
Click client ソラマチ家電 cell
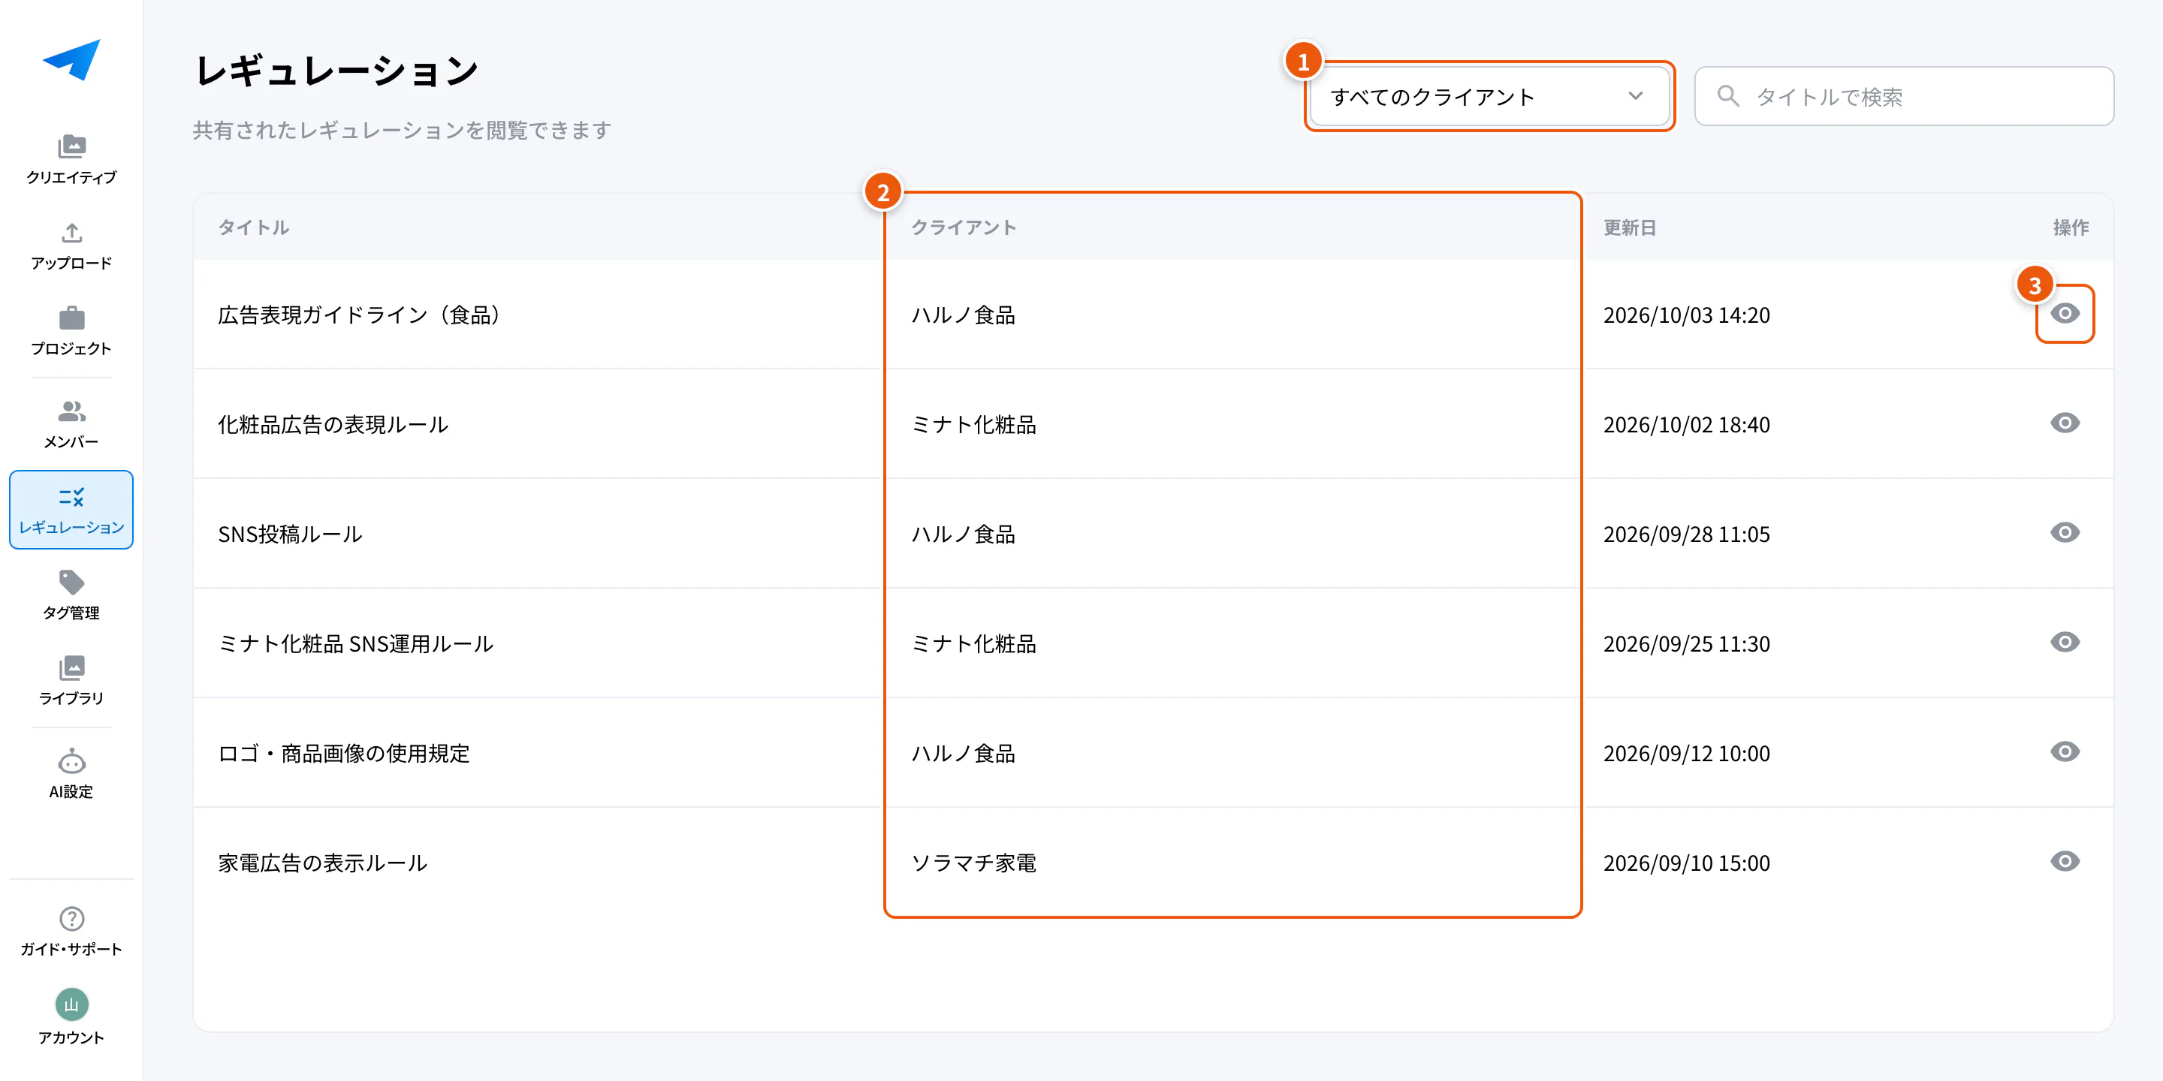974,863
